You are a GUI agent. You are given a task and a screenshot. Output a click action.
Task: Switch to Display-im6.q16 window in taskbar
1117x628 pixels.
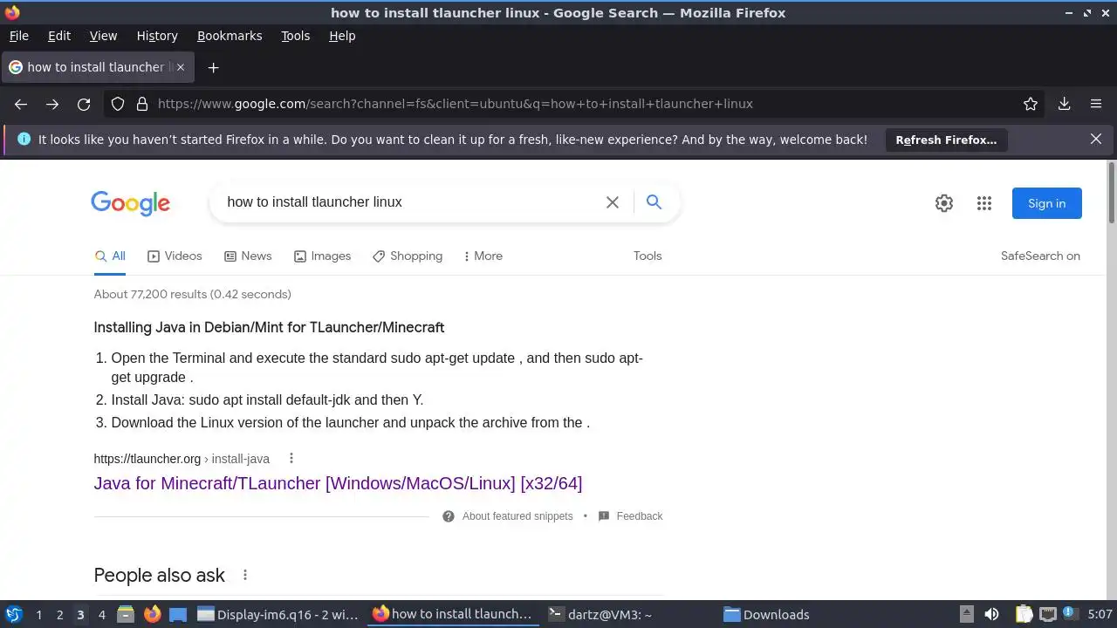(279, 615)
